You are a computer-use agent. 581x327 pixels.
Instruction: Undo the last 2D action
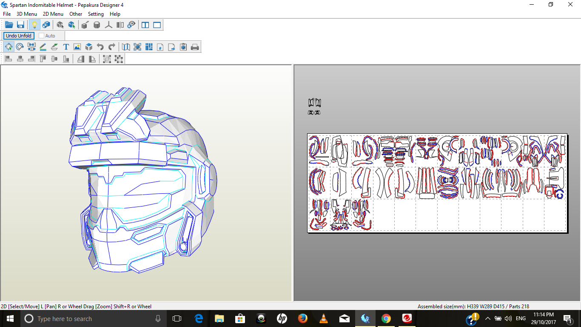100,47
